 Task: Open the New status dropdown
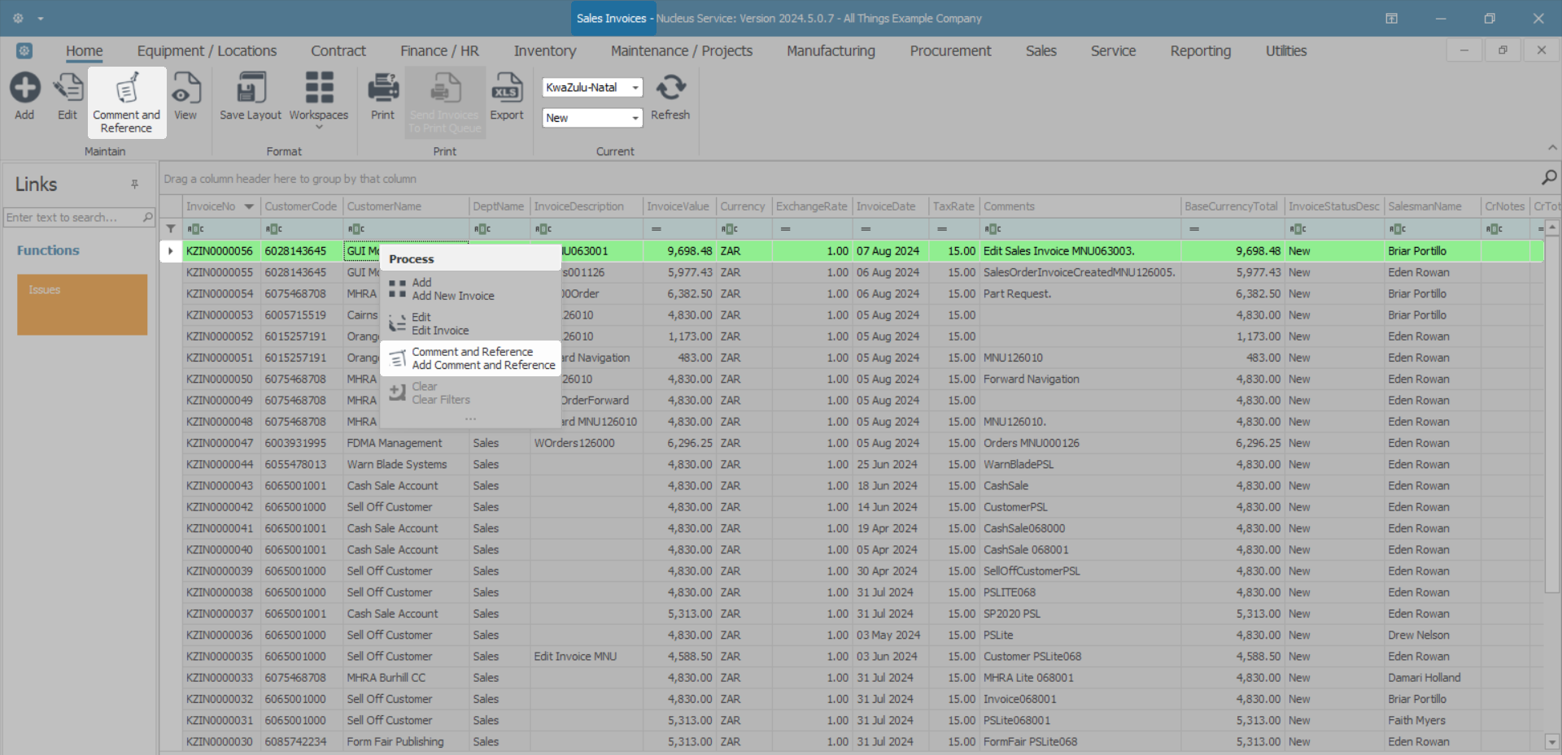635,119
